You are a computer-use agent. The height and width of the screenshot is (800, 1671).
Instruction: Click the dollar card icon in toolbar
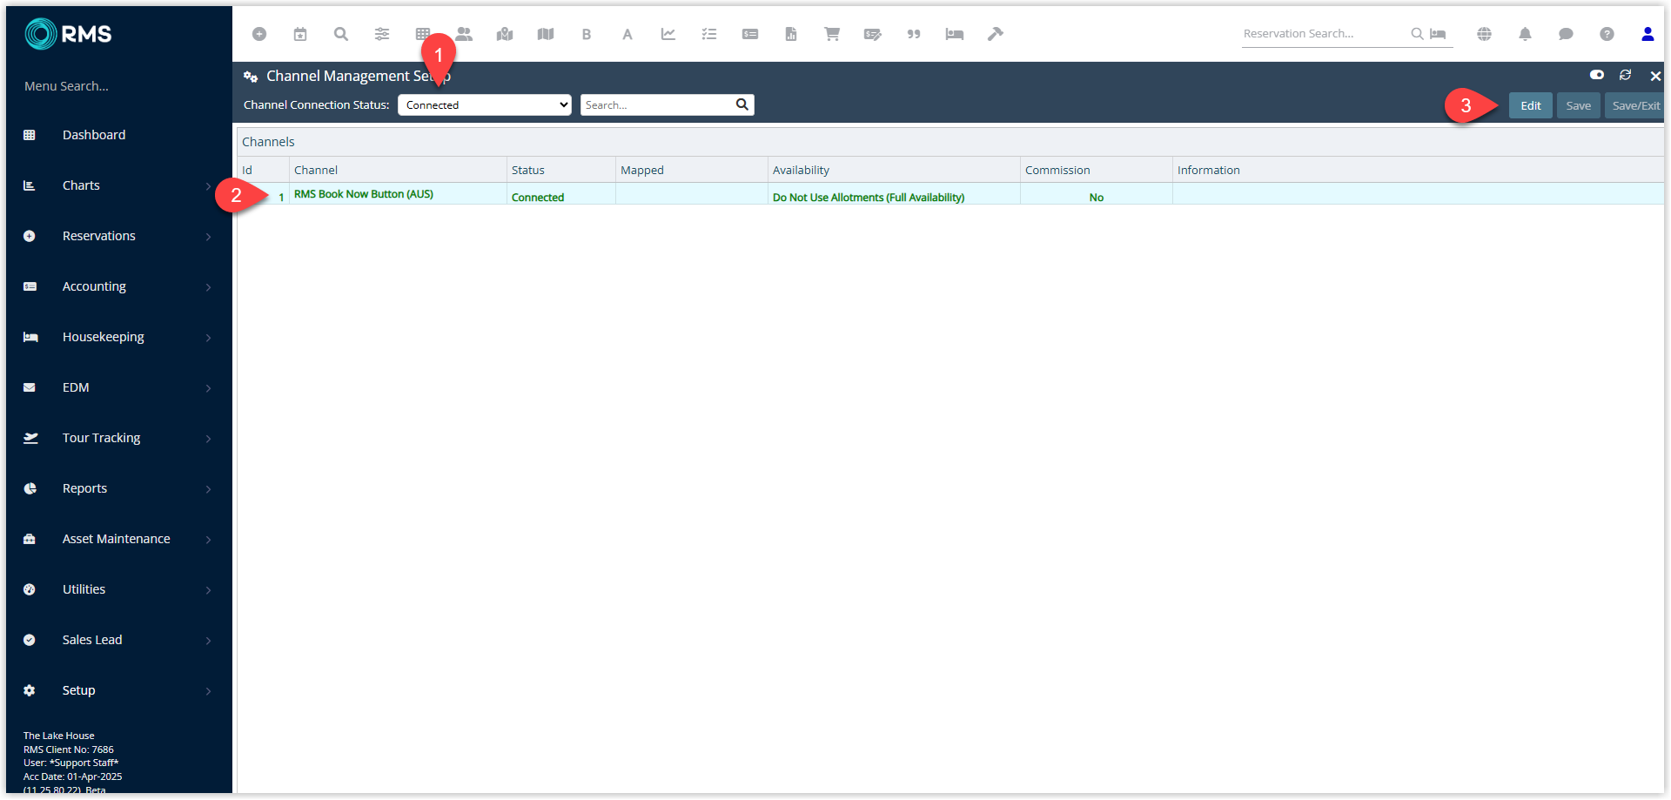[750, 34]
